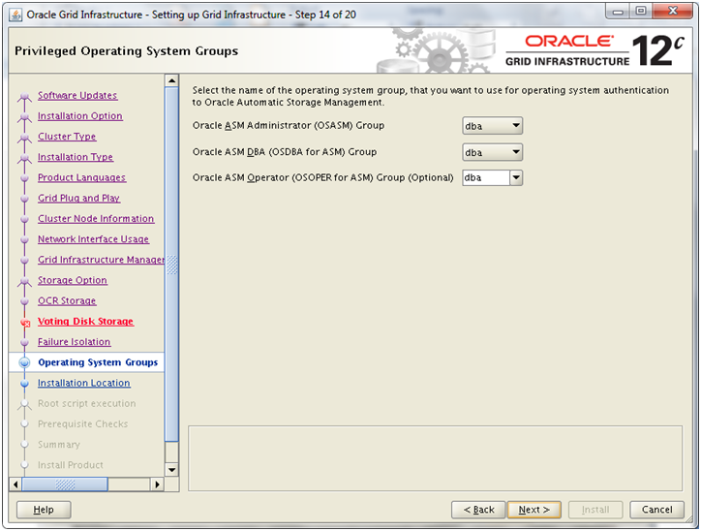Go to Installation Option step
This screenshot has height=531, width=701.
click(80, 116)
